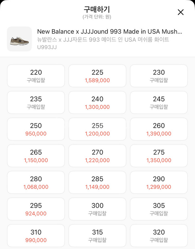This screenshot has width=195, height=249.
Task: Choose size 275 priced 1,350,000
Action: (x=159, y=156)
